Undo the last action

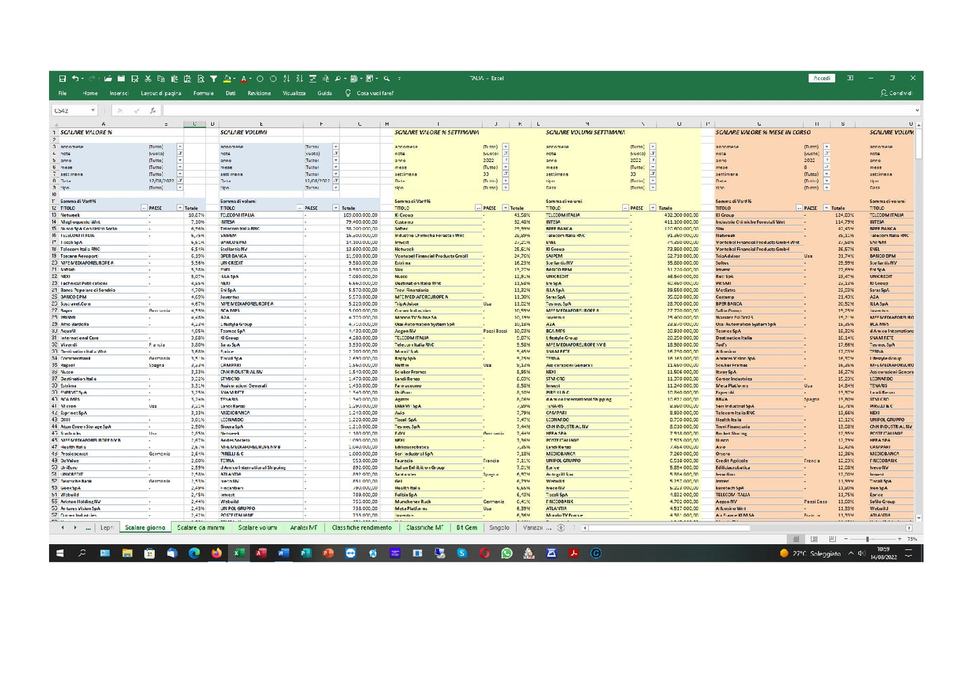(x=75, y=79)
